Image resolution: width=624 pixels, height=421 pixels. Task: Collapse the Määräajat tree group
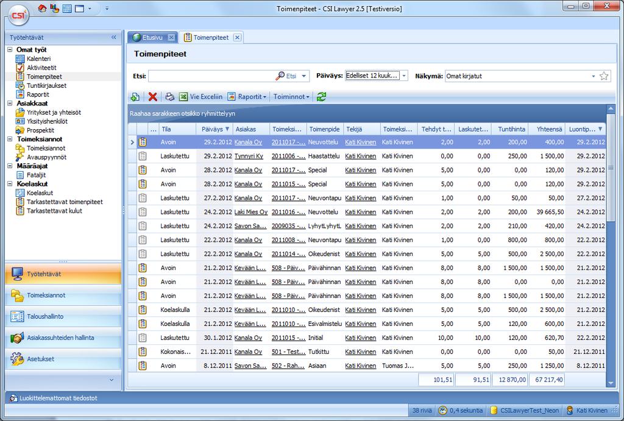point(10,166)
